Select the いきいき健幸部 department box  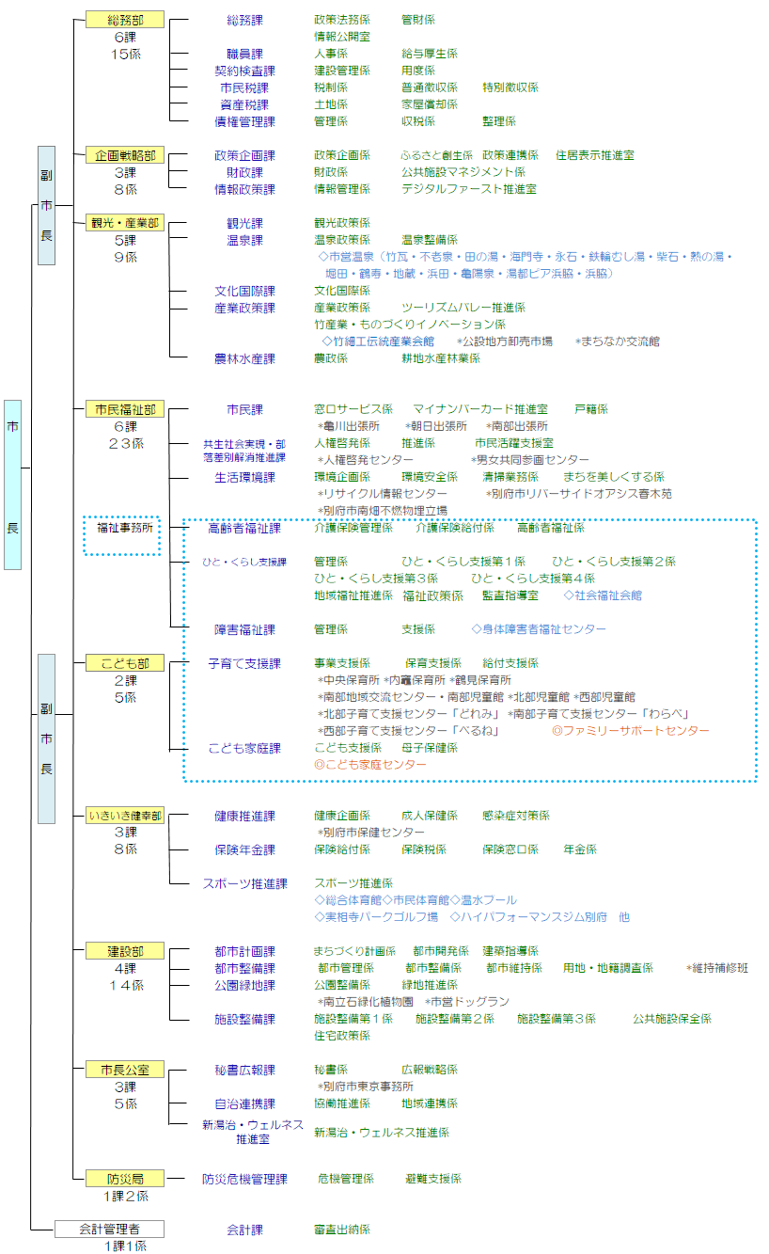click(x=125, y=816)
